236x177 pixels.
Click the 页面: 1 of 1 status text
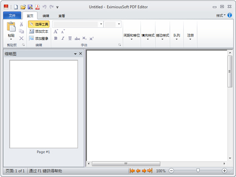click(x=15, y=171)
